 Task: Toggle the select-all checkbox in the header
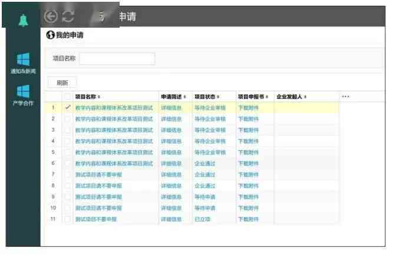[x=67, y=97]
